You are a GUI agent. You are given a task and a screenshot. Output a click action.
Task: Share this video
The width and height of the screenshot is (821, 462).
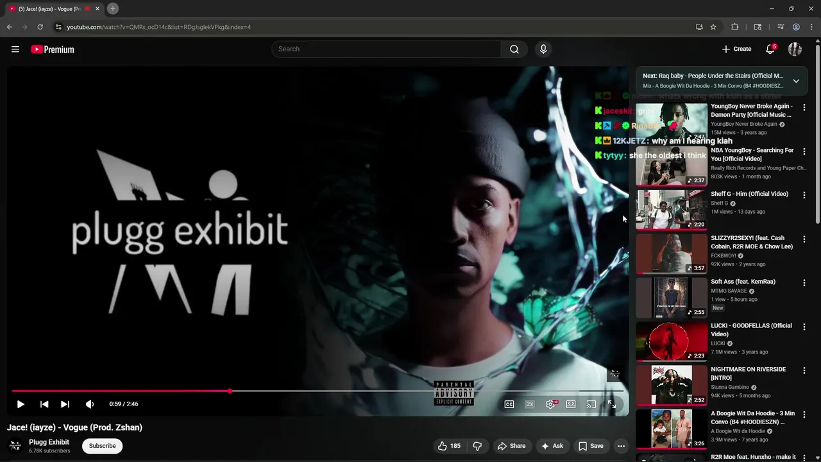511,446
